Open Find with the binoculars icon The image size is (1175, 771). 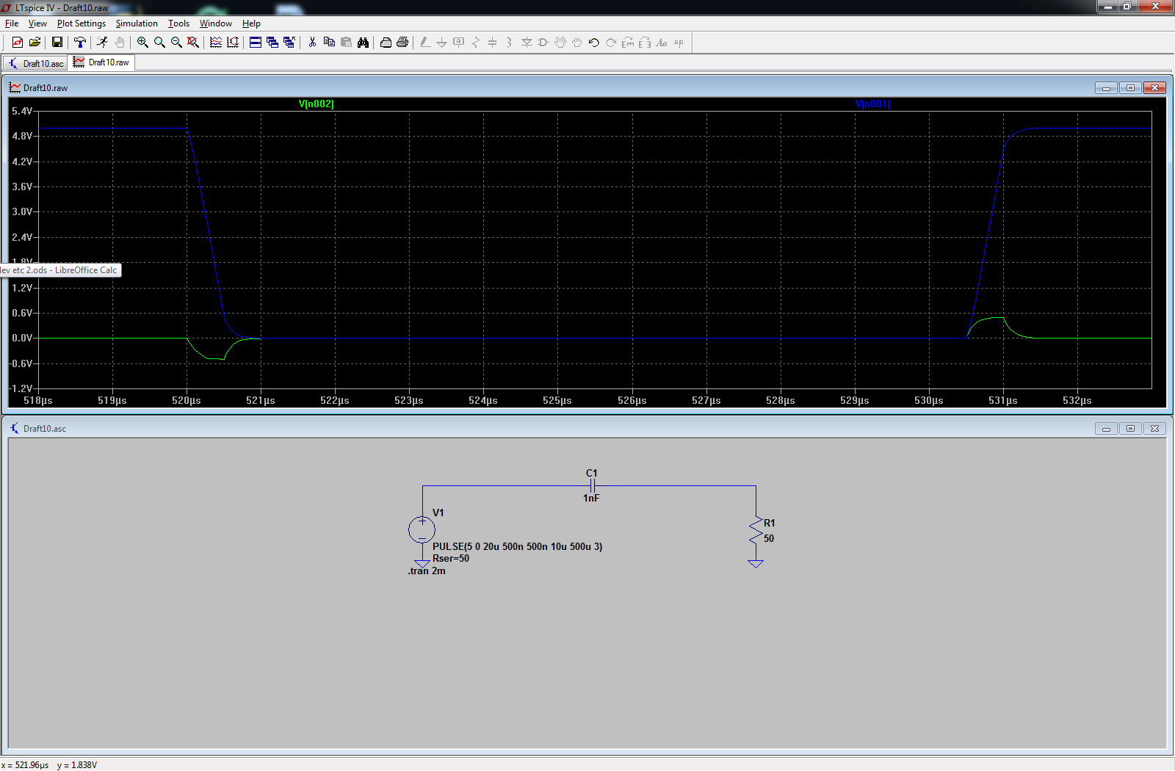363,43
